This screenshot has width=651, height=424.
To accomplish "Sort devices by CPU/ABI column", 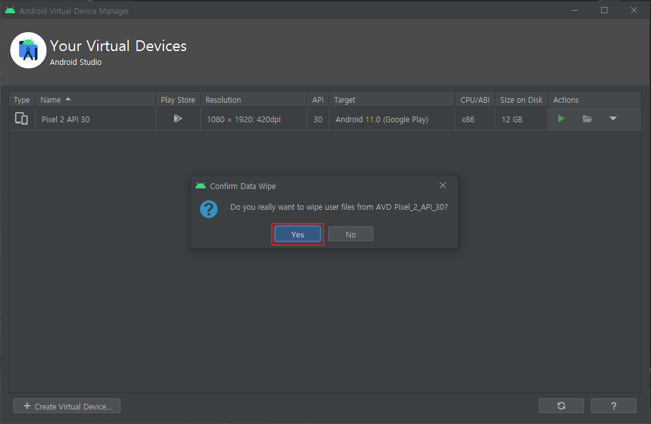I will [475, 100].
